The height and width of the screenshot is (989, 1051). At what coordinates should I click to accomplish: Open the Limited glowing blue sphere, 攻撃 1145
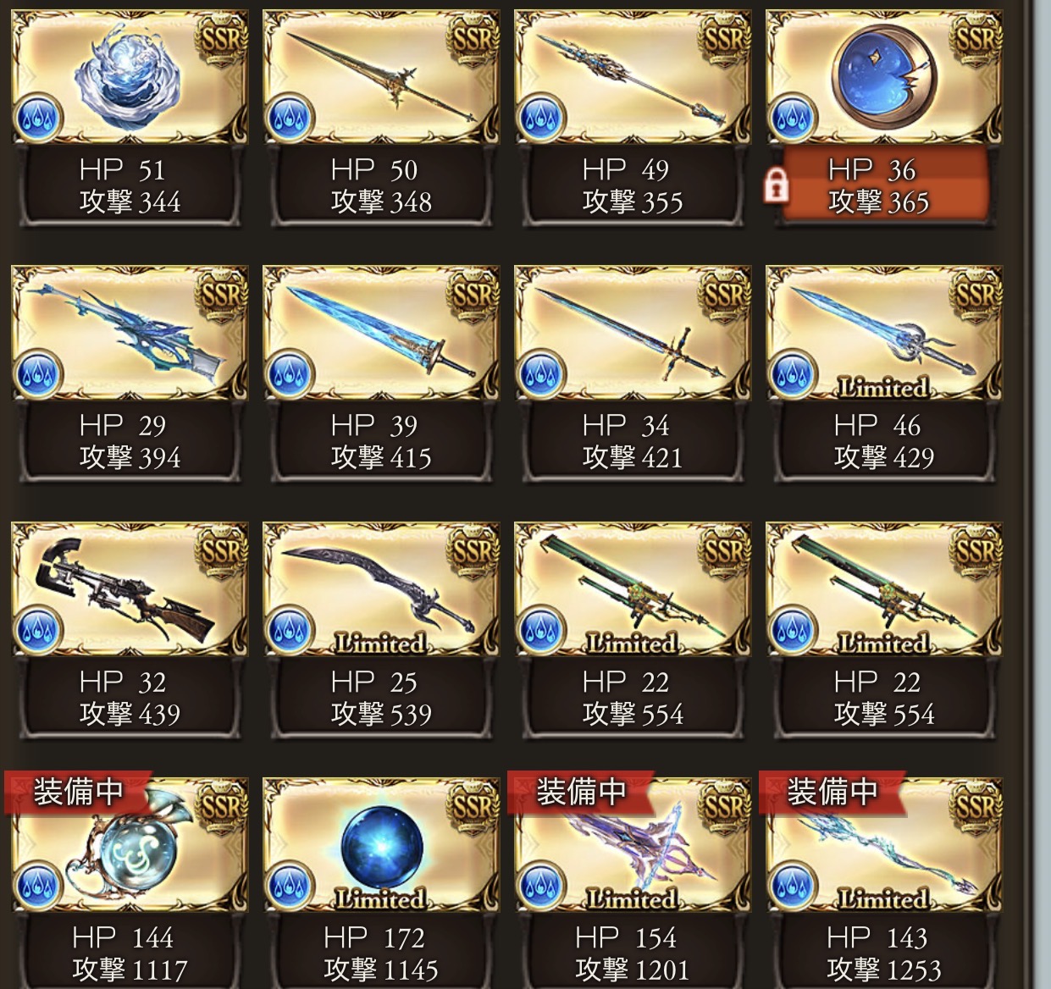(x=381, y=882)
